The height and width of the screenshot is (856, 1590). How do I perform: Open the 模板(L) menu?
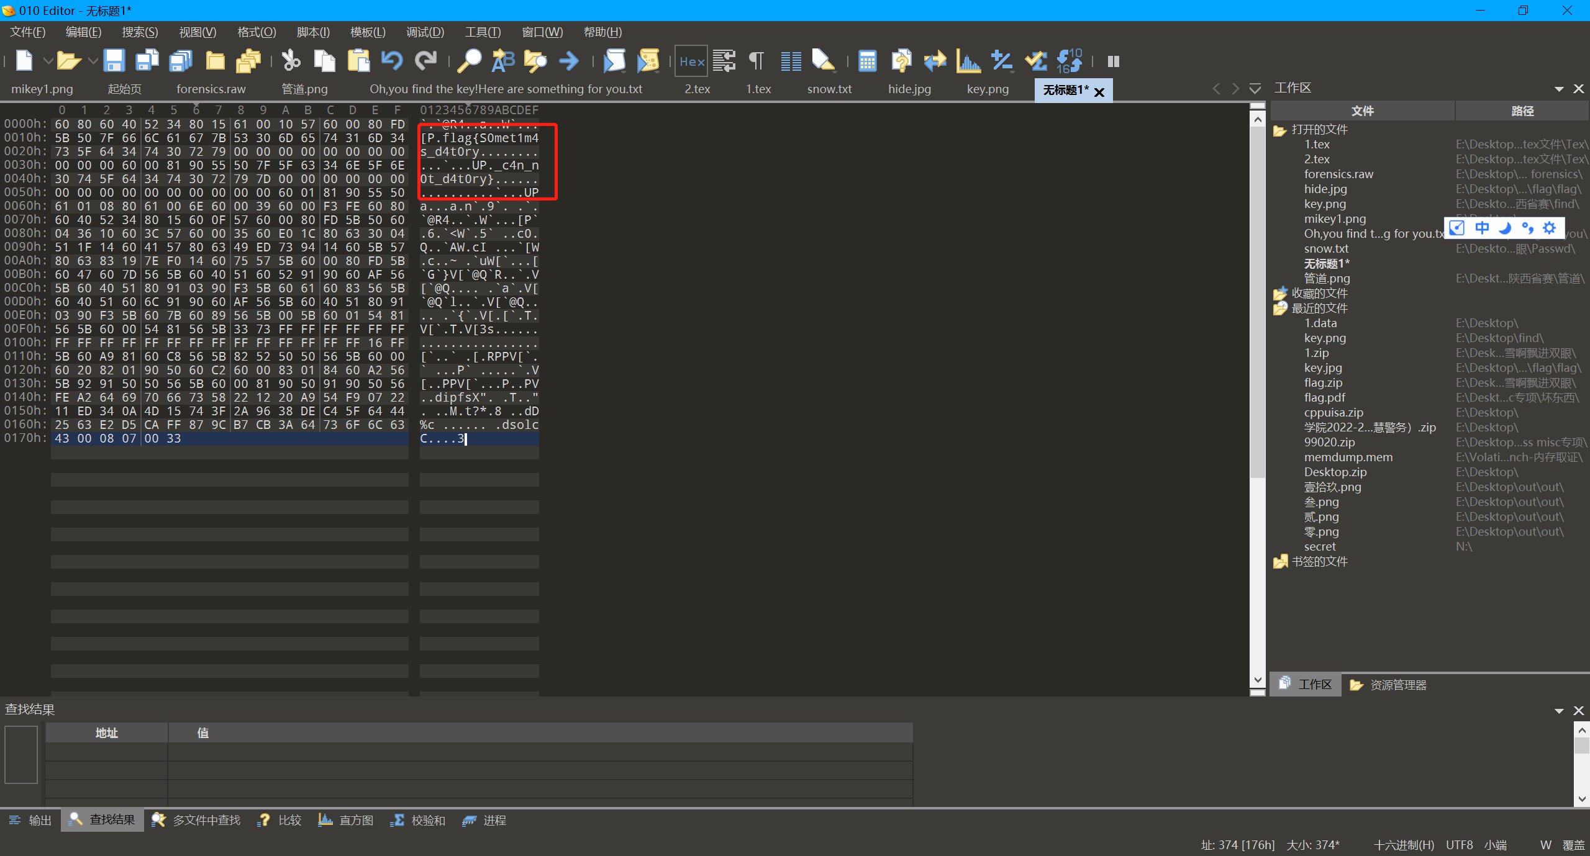[368, 32]
